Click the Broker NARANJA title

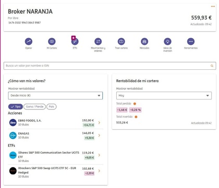[x=30, y=11]
